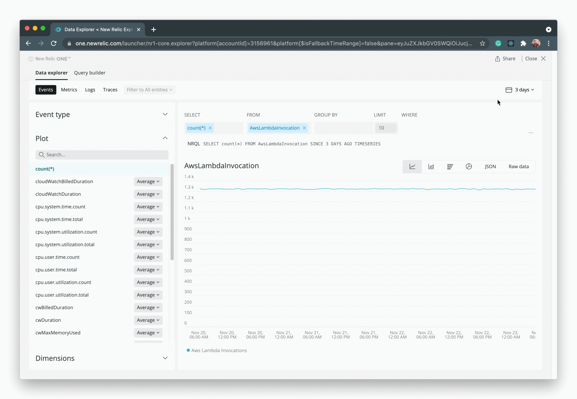Screen dimensions: 577x399
Task: Open the Average dropdown for cloudWatchBilledDuration
Action: (x=148, y=181)
